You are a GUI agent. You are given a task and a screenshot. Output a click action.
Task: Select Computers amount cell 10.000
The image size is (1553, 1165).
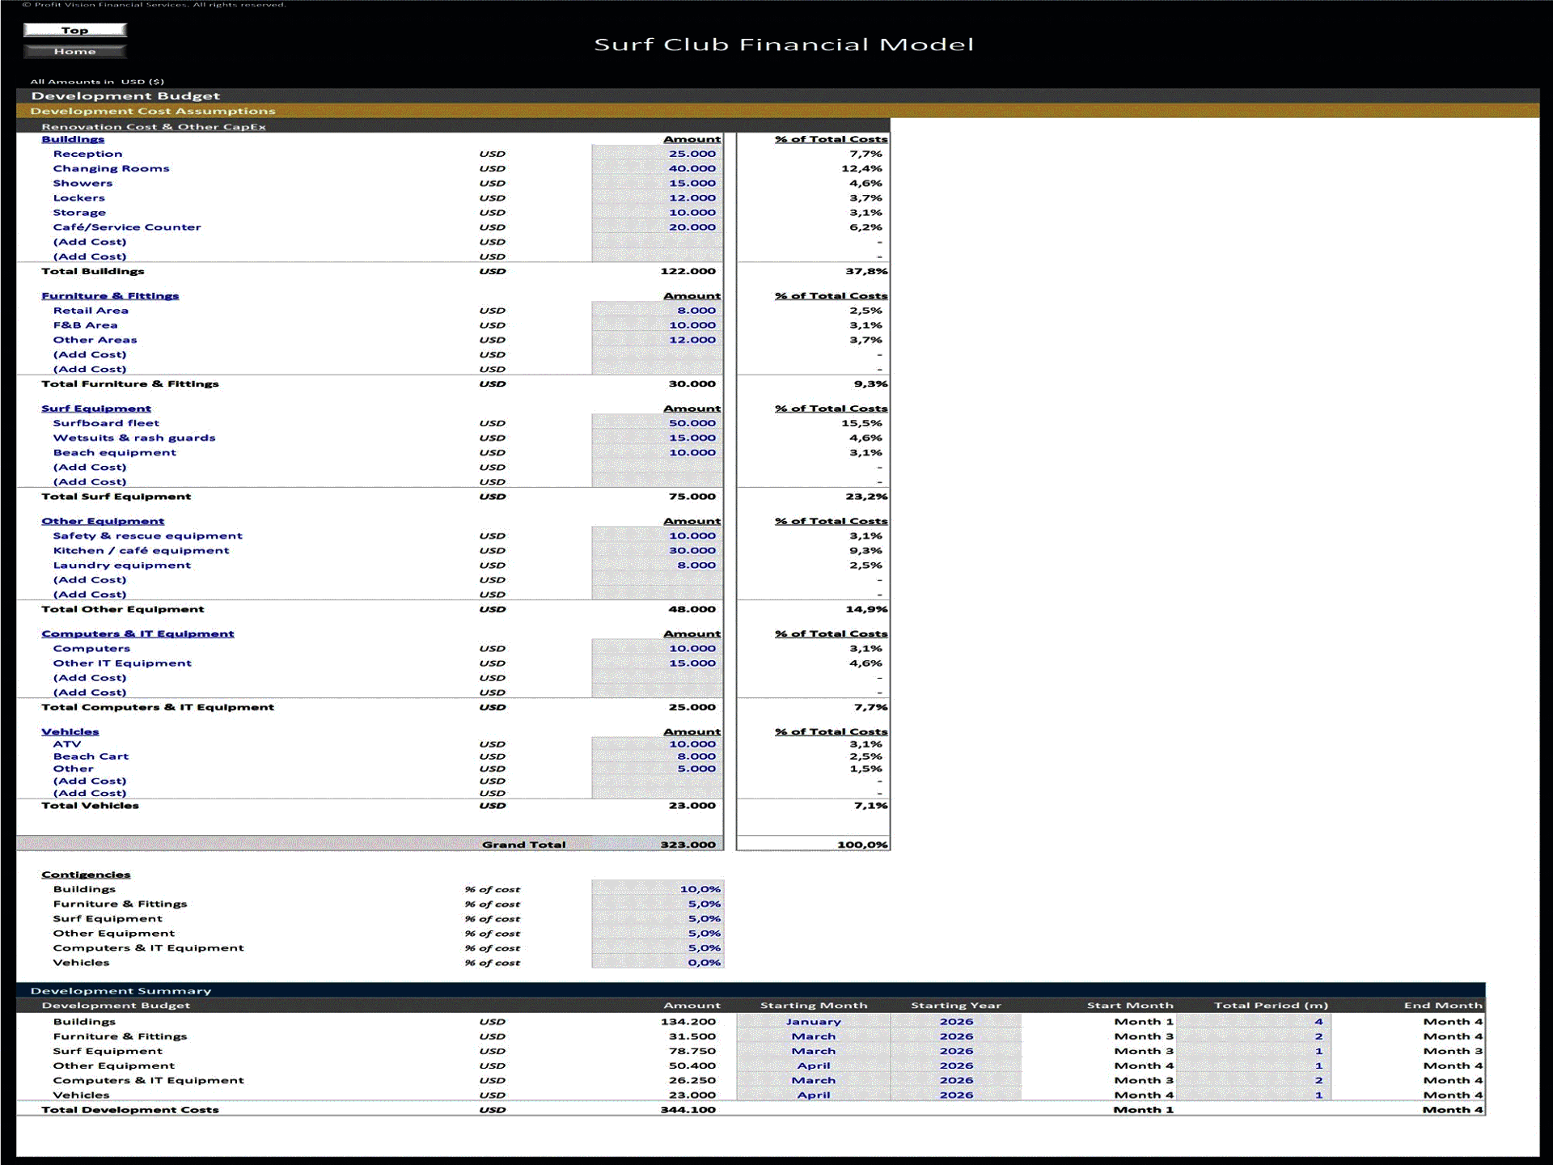point(658,648)
